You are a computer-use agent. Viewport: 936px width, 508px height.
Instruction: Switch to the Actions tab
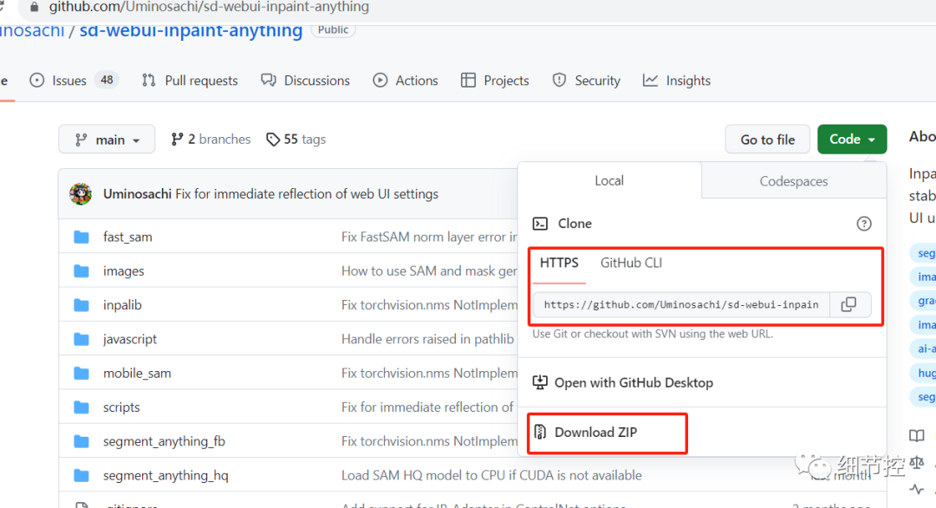406,81
